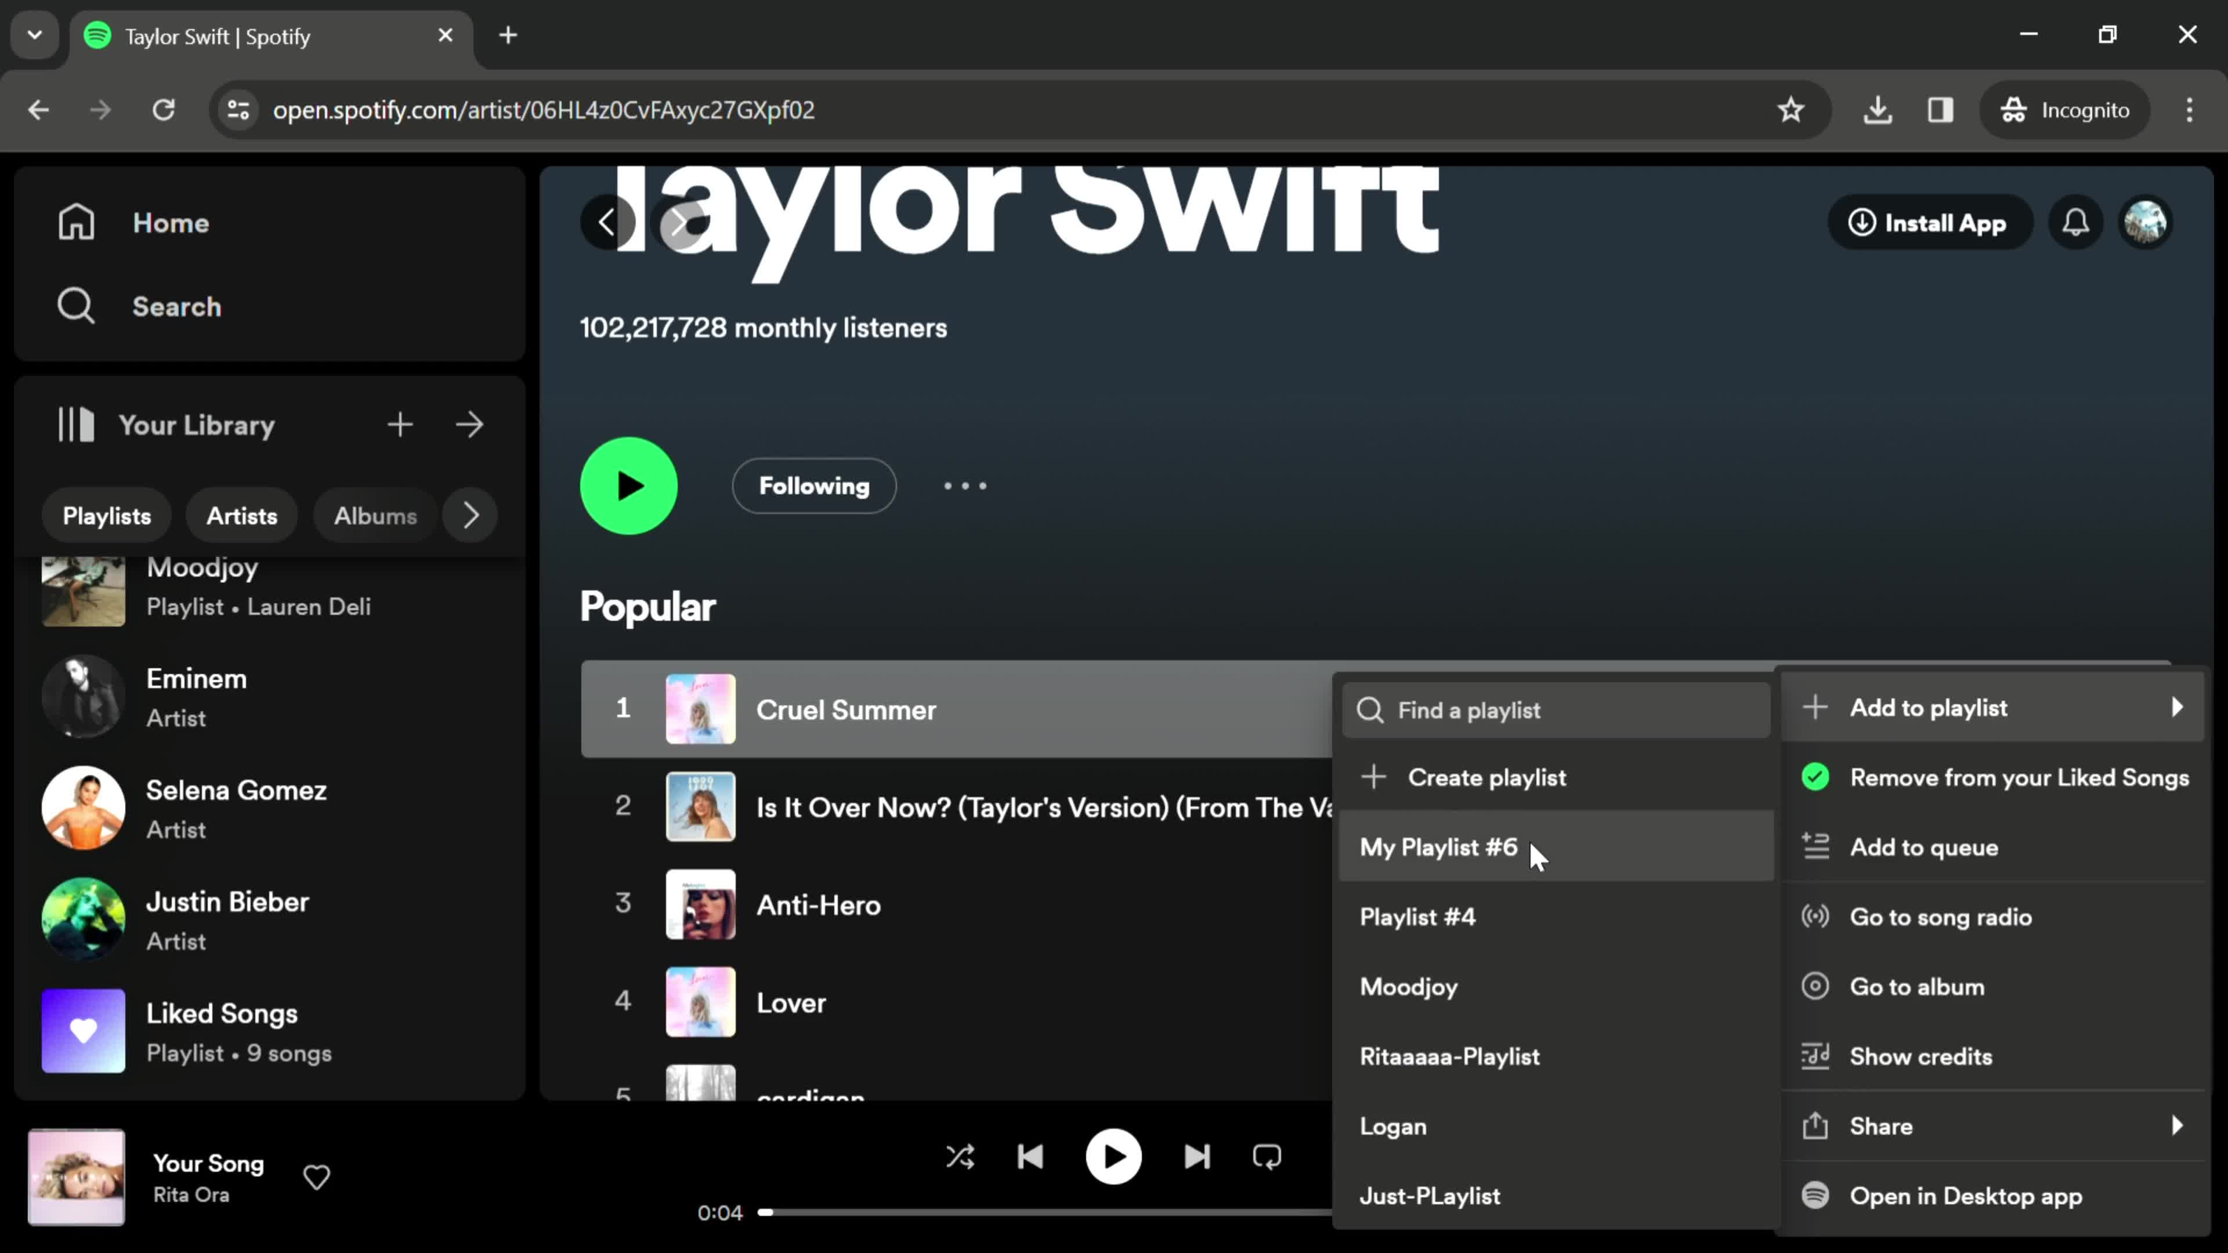Open Chrome three-dot menu

[2190, 110]
